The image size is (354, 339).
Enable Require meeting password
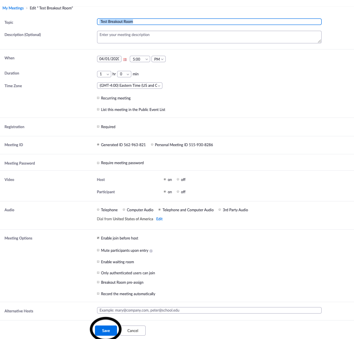(98, 163)
